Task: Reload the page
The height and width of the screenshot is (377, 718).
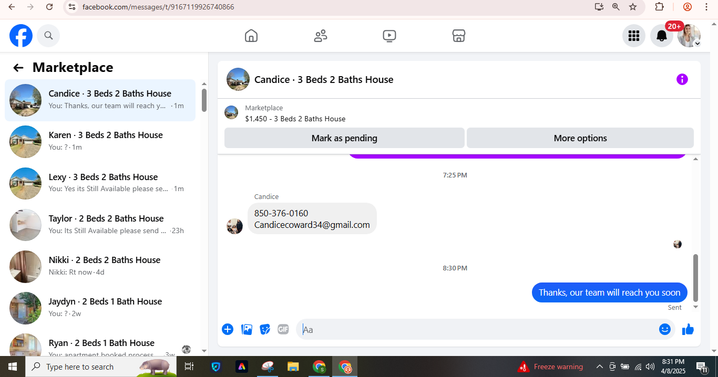Action: click(x=49, y=7)
